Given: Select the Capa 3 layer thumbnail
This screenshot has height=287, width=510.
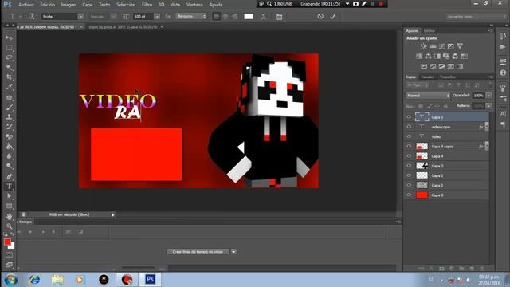Looking at the screenshot, I should click(422, 166).
